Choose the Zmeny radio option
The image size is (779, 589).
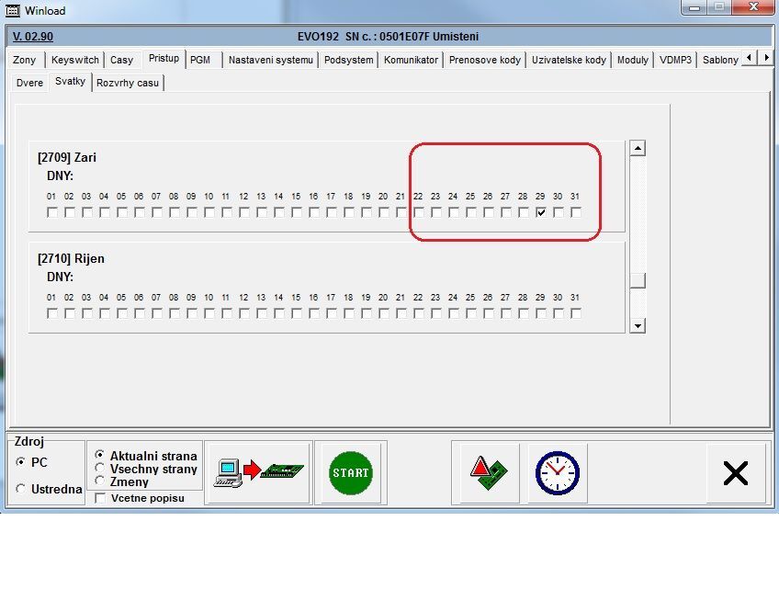coord(100,481)
